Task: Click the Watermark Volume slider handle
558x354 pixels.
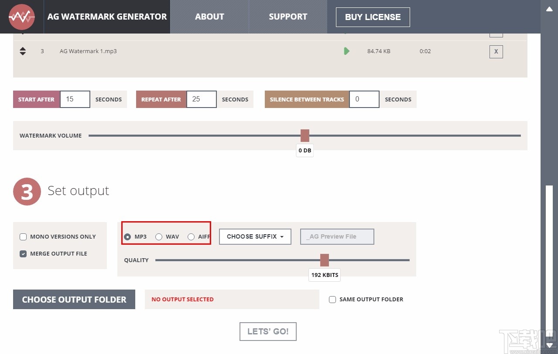Action: (x=305, y=135)
